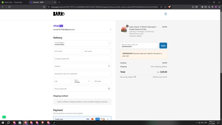
Task: Click the Shop Pay logo
Action: [x=58, y=26]
